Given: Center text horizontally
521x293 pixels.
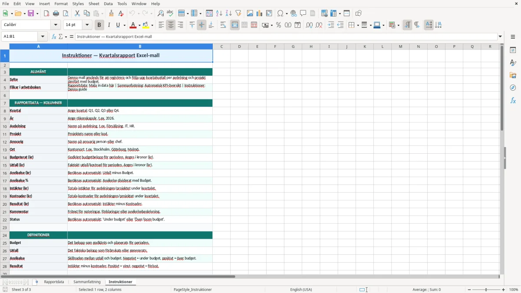Looking at the screenshot, I should (x=171, y=25).
